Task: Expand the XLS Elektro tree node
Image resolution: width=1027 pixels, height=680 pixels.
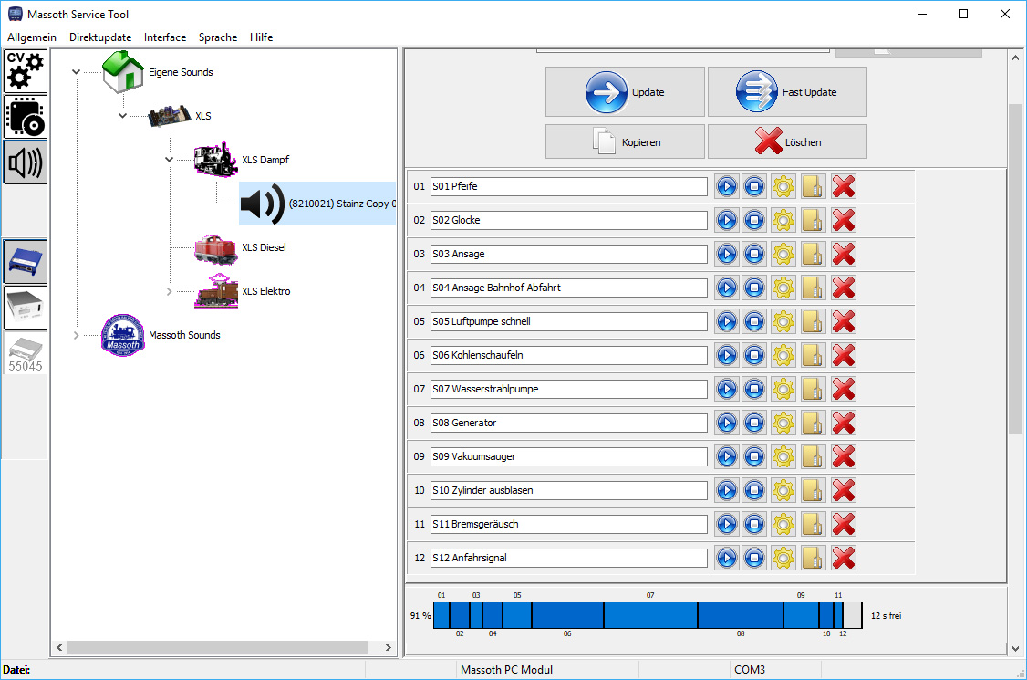Action: click(169, 291)
